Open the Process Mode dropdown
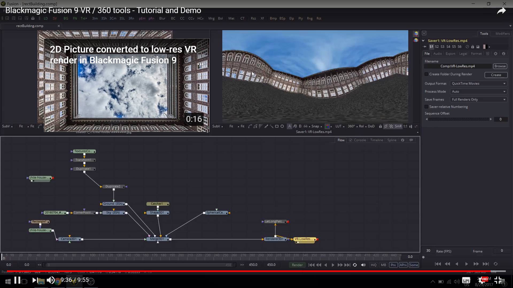513x288 pixels. [478, 91]
